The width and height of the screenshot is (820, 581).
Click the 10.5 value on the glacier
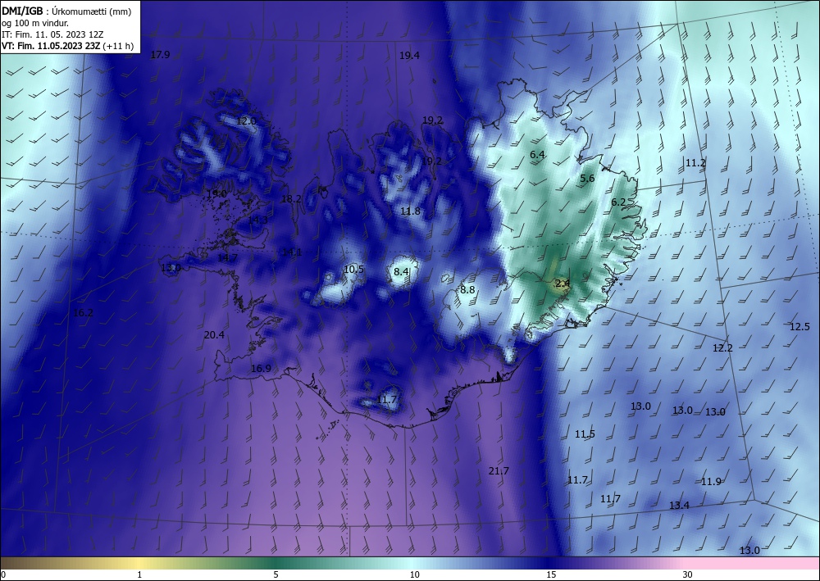point(354,270)
